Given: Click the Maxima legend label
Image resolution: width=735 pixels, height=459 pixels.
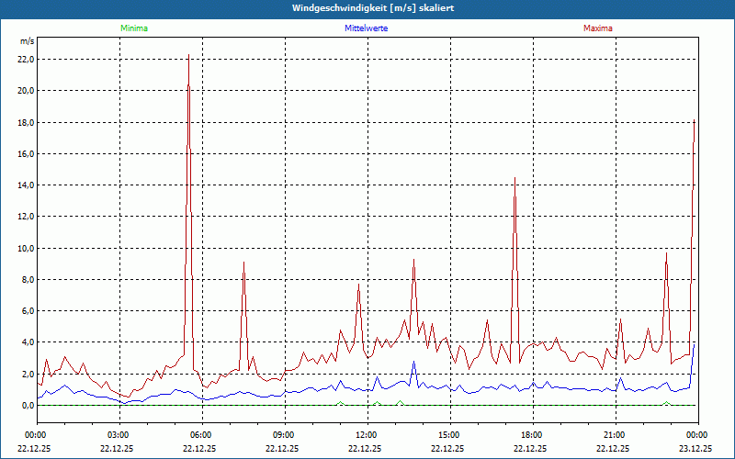Looking at the screenshot, I should pos(598,28).
